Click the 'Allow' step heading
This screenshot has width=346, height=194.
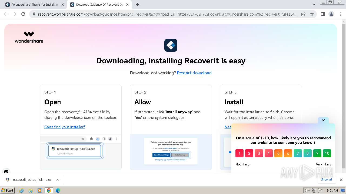tap(143, 102)
